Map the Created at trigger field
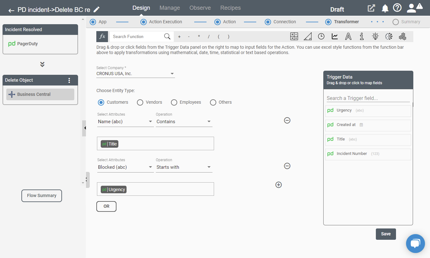Viewport: 430px width, 258px height. coord(368,125)
